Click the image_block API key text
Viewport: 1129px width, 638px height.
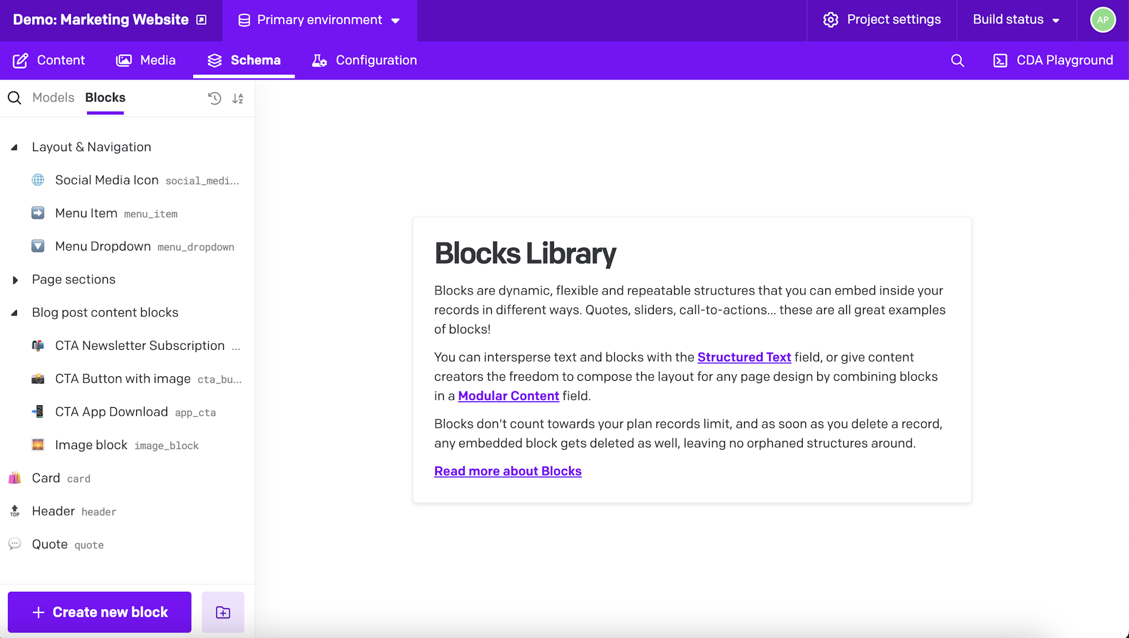[x=167, y=446]
